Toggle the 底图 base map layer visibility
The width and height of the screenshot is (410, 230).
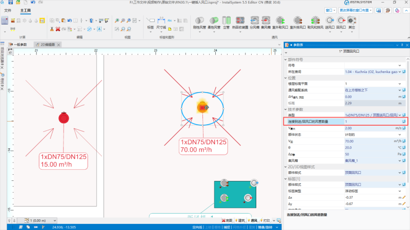(x=227, y=221)
